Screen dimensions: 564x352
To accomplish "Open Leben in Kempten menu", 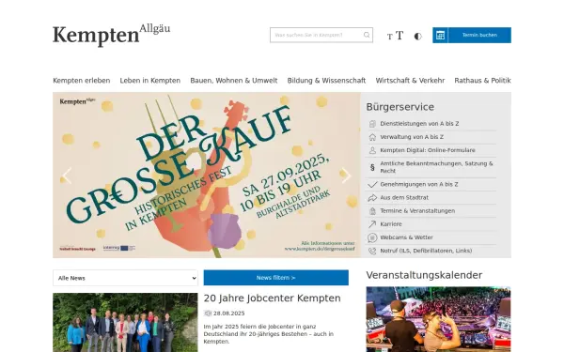I will click(x=150, y=81).
